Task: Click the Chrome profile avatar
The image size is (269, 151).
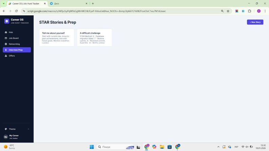Action: coord(259,11)
